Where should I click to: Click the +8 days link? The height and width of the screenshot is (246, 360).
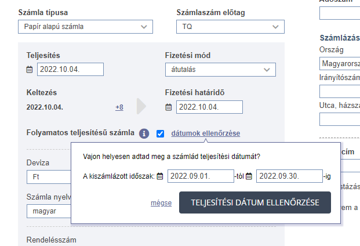(119, 107)
